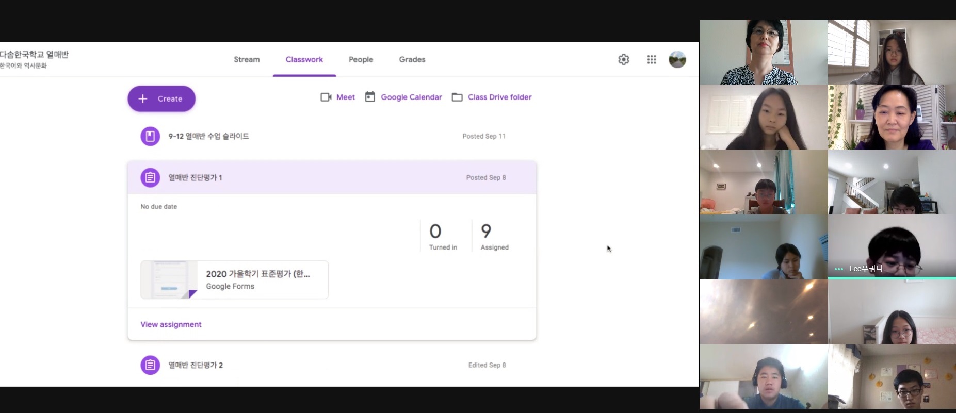Open the Google Forms attachment thumbnail

169,280
